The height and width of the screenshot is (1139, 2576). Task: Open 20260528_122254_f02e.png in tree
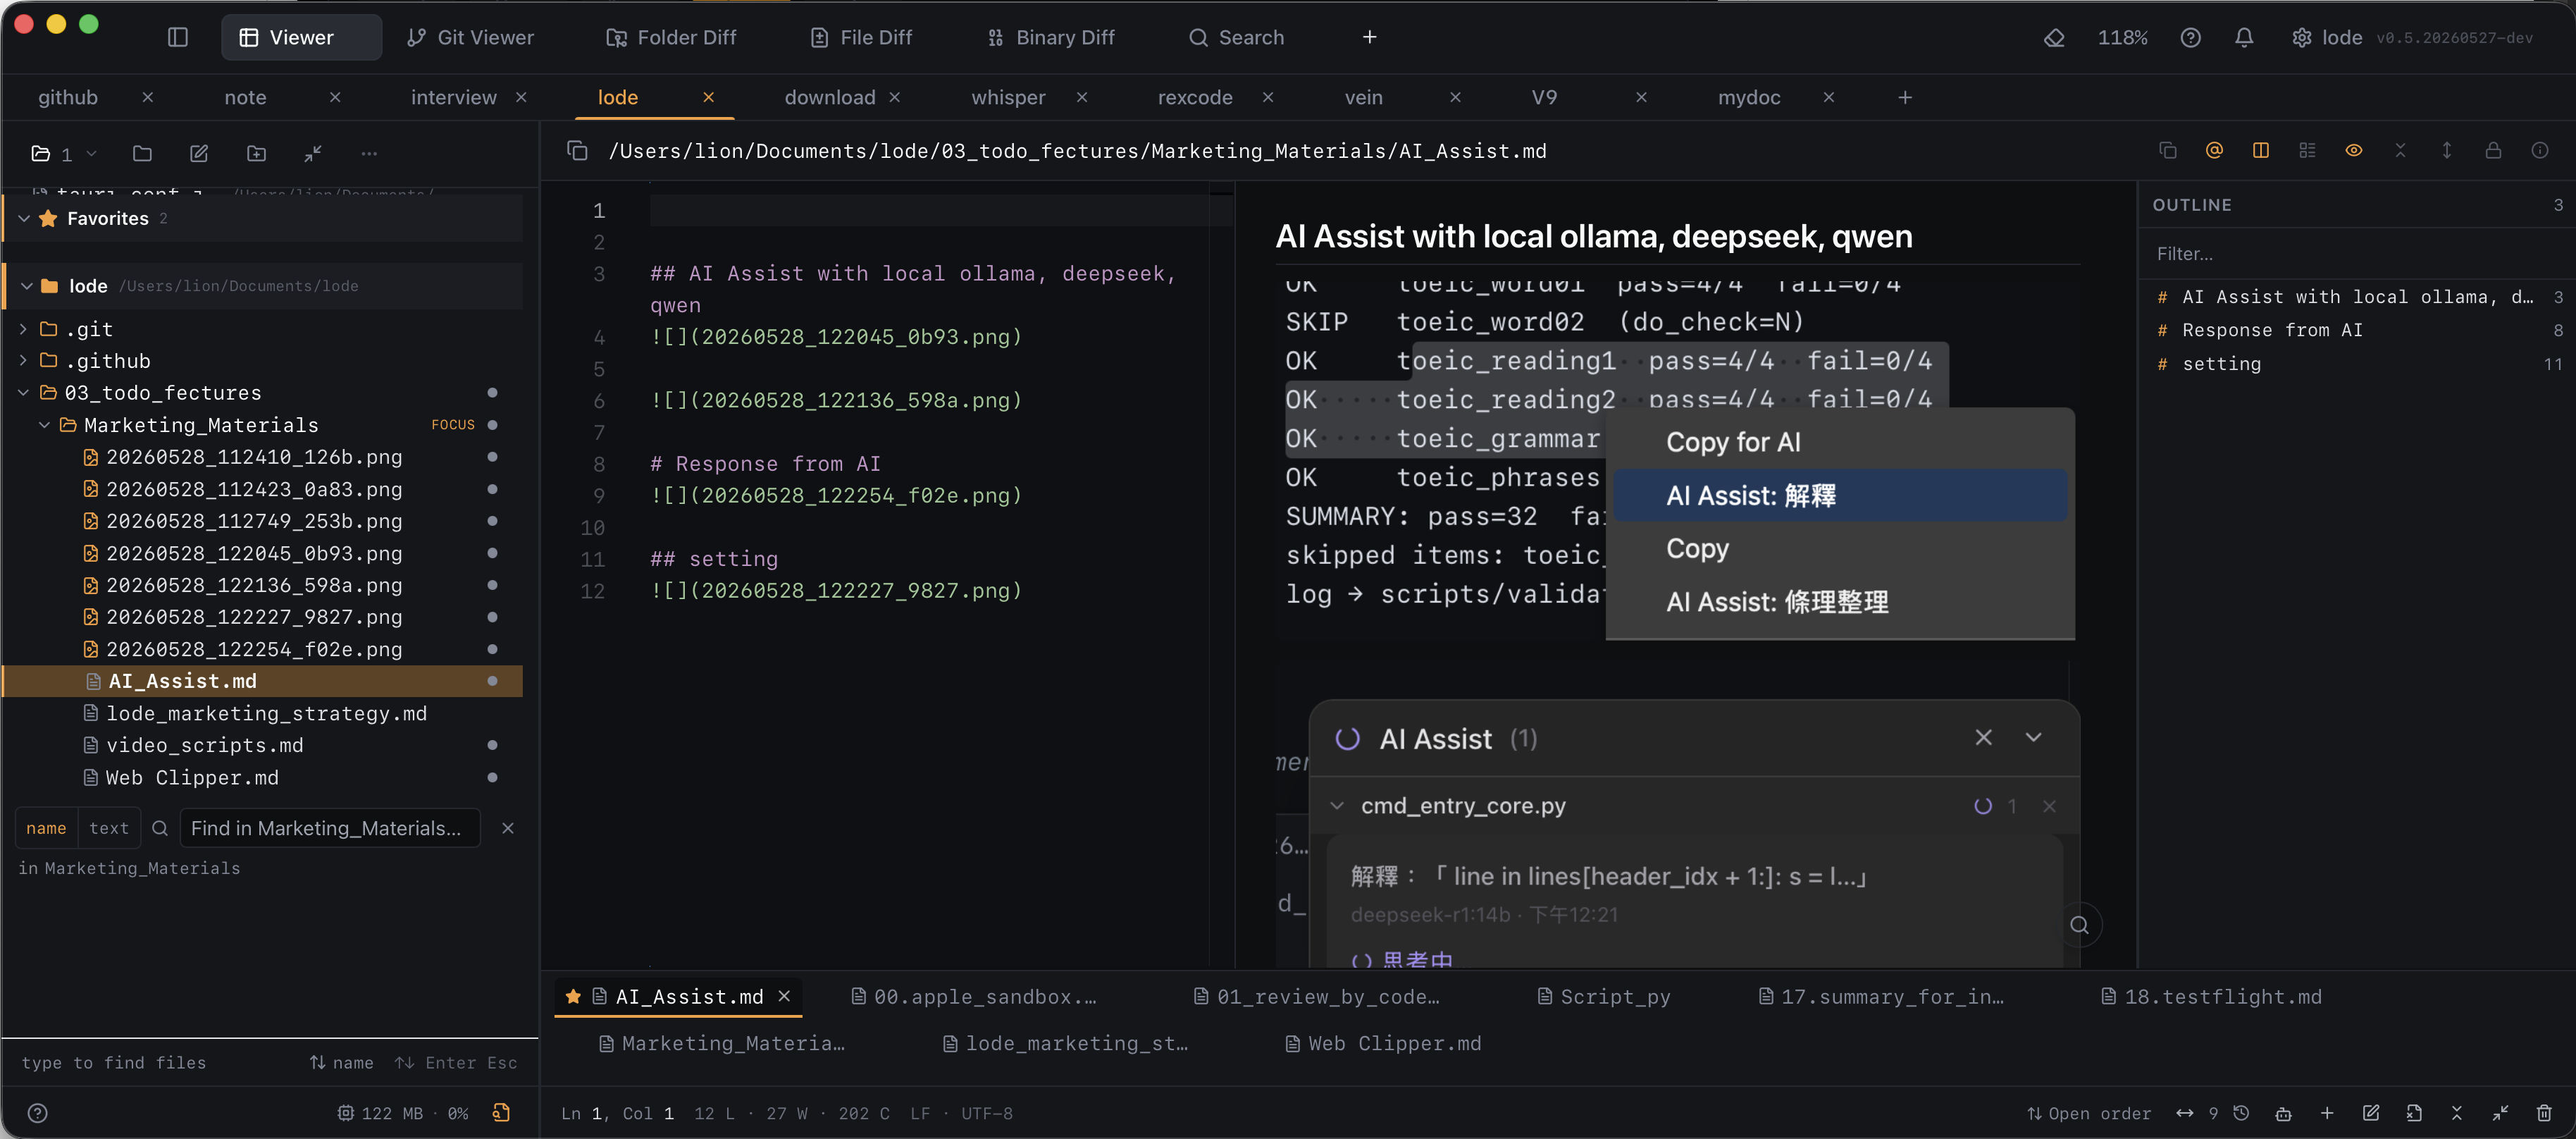pos(254,649)
